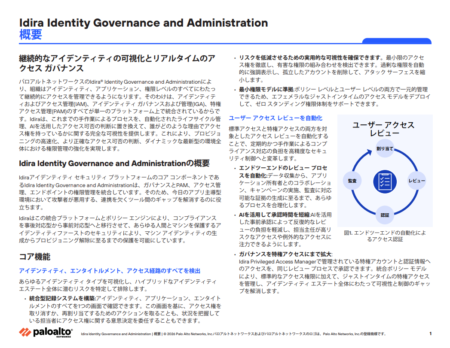Click the paragraph beginning Idiraはこの統合プラットフォーム
This screenshot has width=450, height=348.
pyautogui.click(x=120, y=229)
